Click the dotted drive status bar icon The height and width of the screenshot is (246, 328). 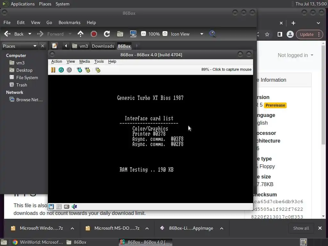tap(59, 207)
